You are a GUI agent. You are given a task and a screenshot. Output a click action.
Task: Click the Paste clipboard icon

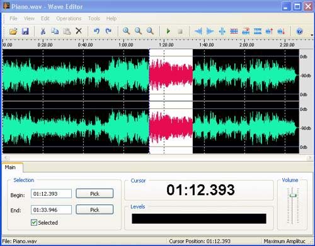click(x=67, y=31)
